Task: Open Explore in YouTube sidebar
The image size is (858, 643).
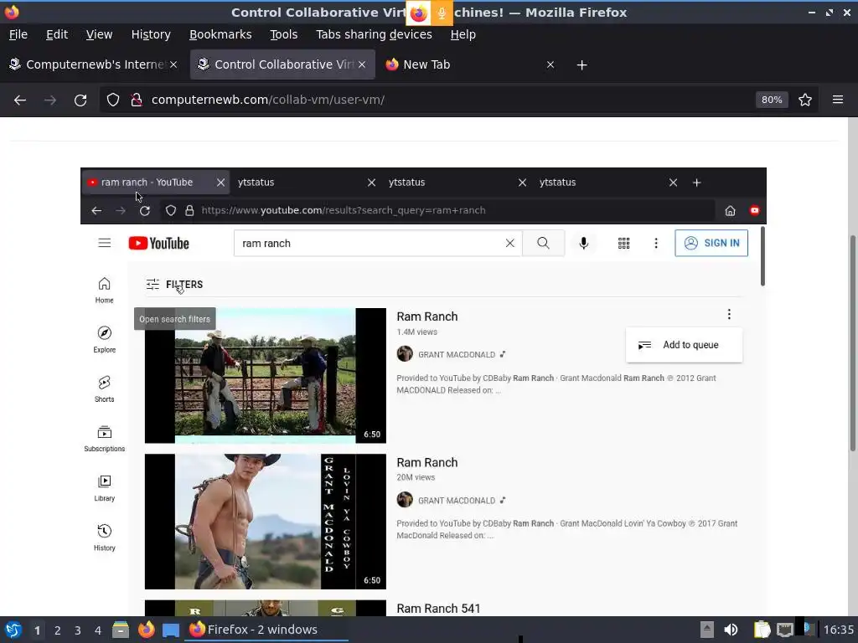Action: click(104, 340)
